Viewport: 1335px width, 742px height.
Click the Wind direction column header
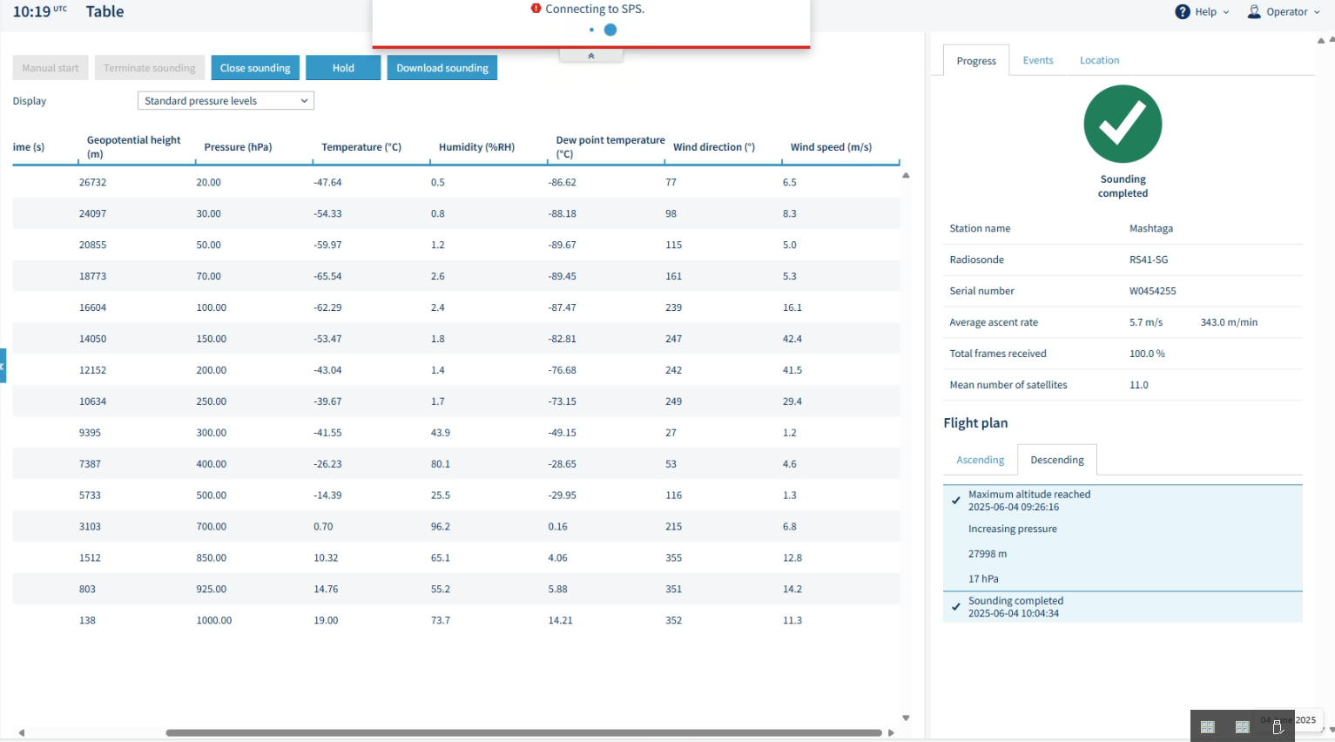pos(714,147)
